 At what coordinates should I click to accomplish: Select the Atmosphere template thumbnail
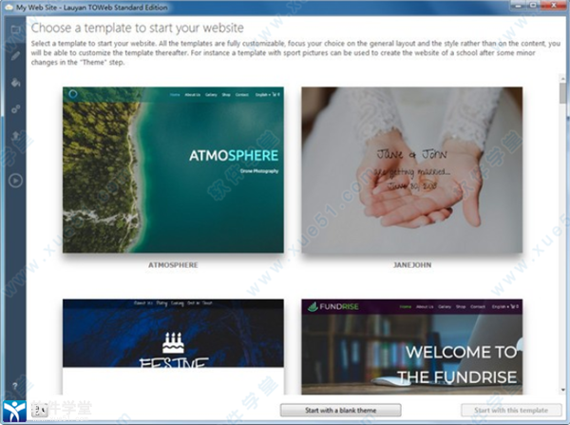[173, 170]
